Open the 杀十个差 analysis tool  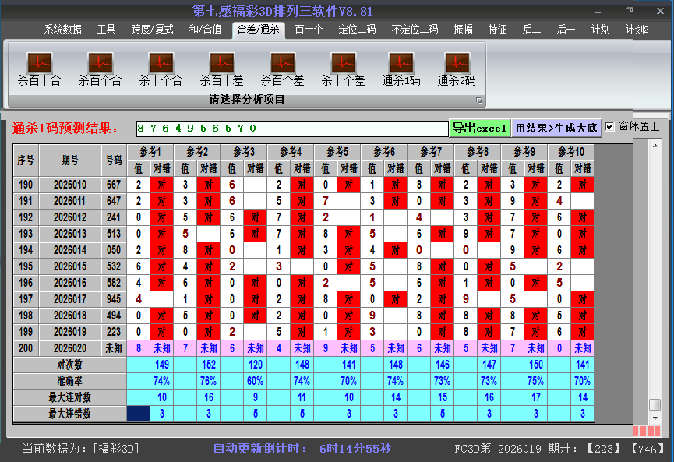tap(343, 66)
